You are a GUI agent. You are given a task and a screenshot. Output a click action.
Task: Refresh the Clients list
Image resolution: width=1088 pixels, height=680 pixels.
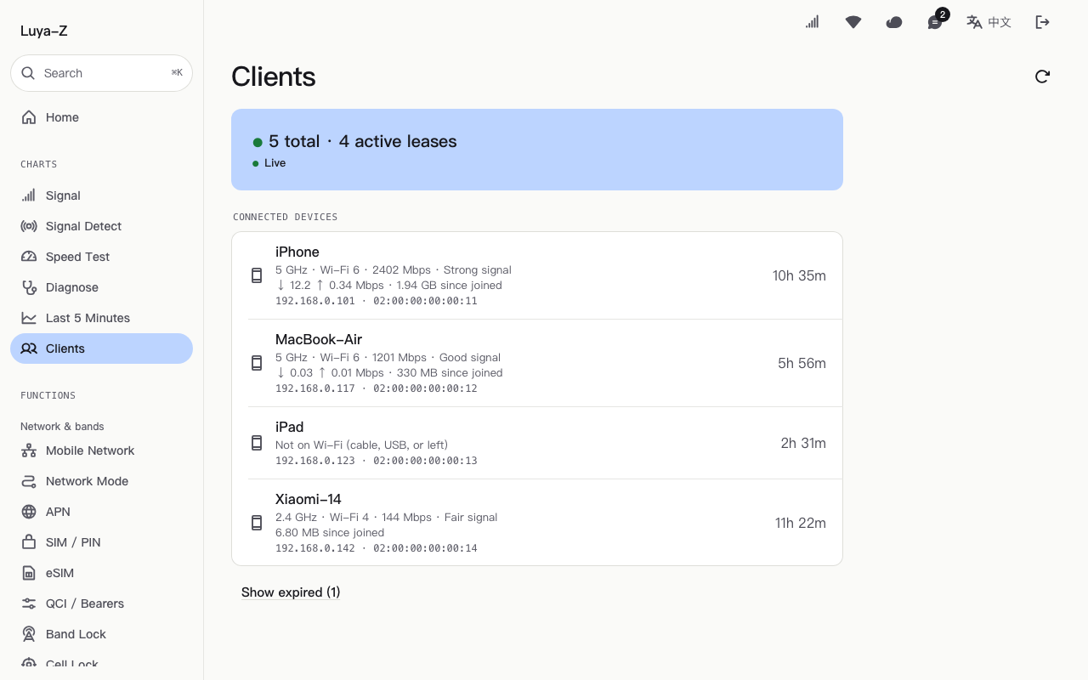coord(1043,76)
